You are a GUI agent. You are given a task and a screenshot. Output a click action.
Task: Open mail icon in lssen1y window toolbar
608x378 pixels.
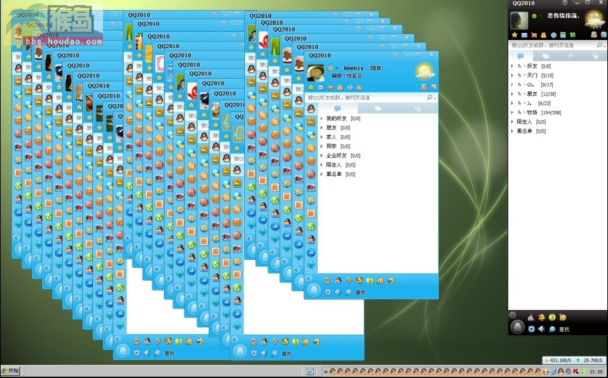320,87
